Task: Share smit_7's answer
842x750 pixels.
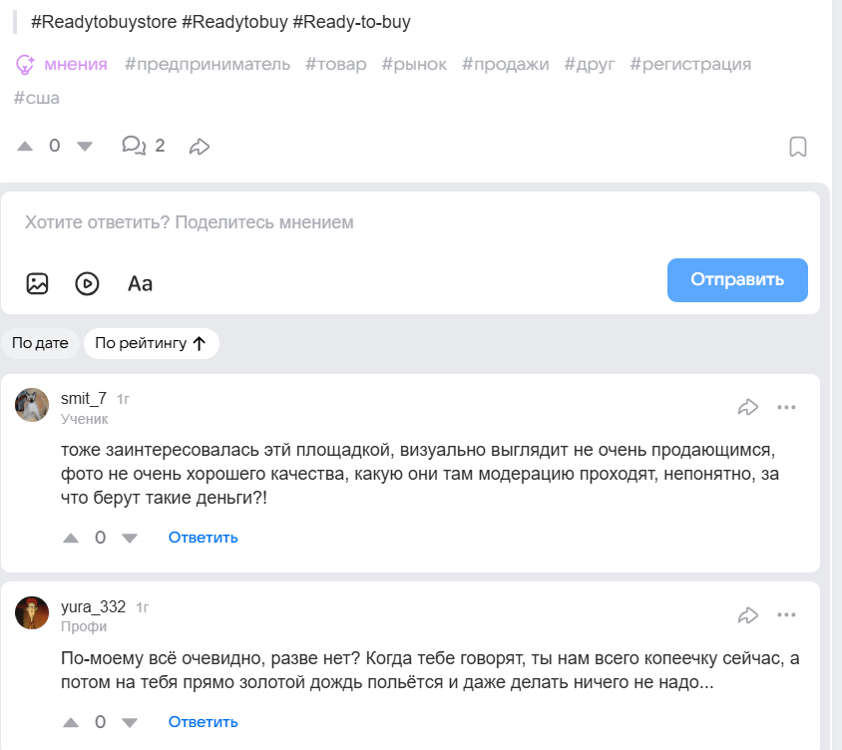Action: coord(748,407)
